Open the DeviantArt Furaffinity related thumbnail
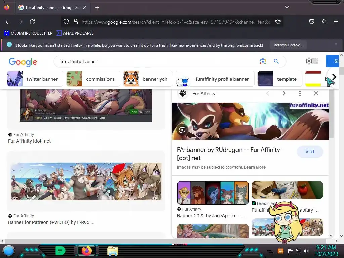This screenshot has width=344, height=258. (x=287, y=190)
